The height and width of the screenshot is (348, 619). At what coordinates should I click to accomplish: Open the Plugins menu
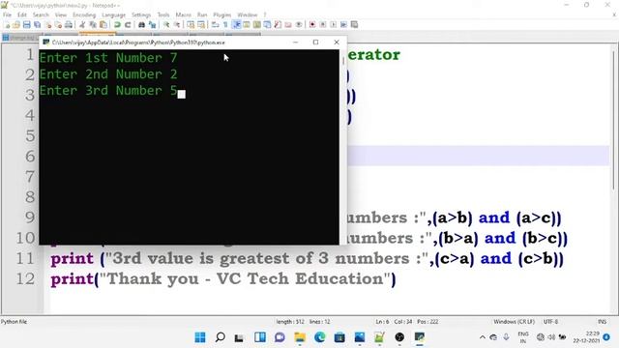[221, 14]
